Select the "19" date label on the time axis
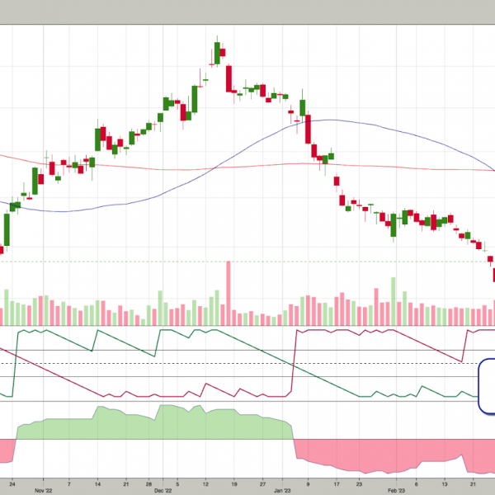 (x=234, y=483)
